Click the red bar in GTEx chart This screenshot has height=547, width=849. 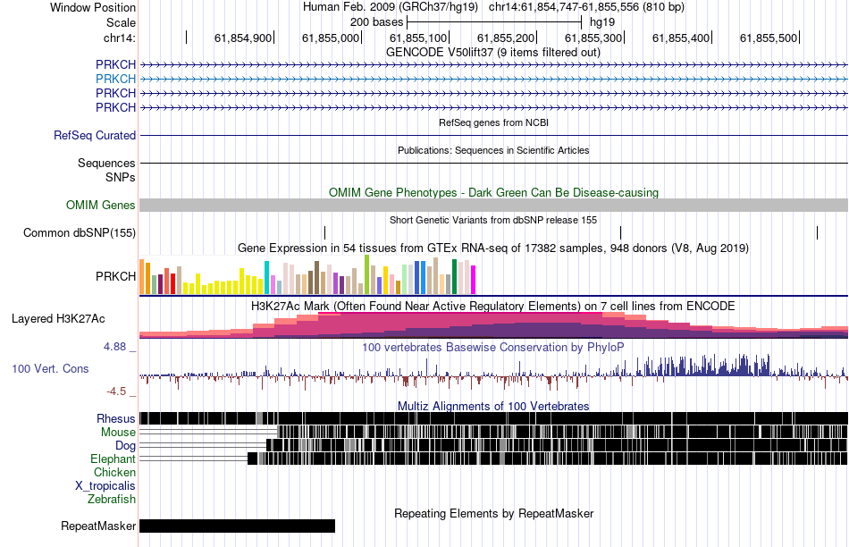click(172, 284)
